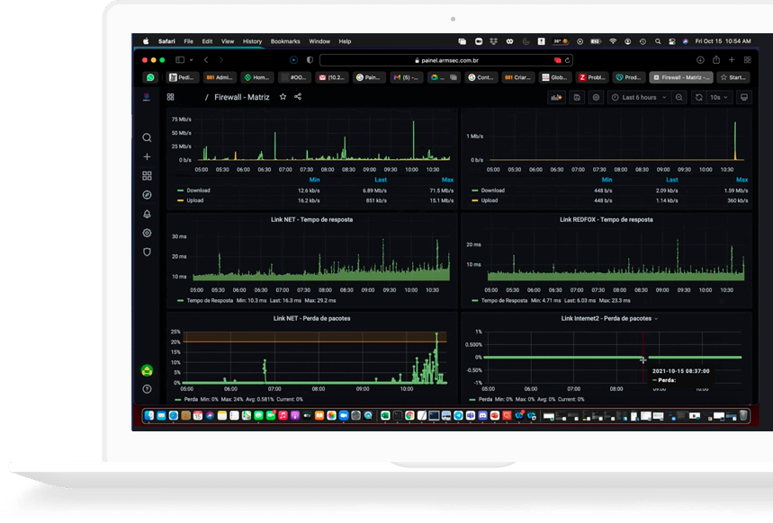Open Configuration gear in the sidebar

tap(147, 233)
